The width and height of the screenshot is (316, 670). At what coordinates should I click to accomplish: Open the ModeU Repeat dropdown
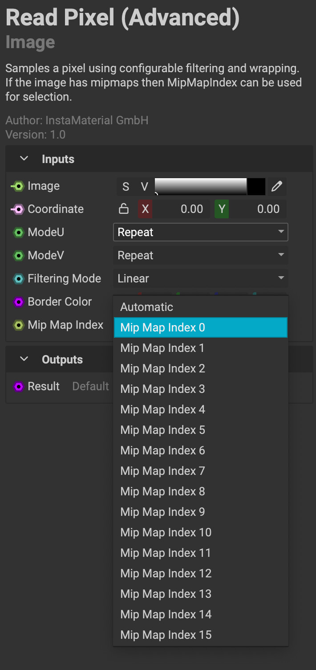tap(200, 232)
